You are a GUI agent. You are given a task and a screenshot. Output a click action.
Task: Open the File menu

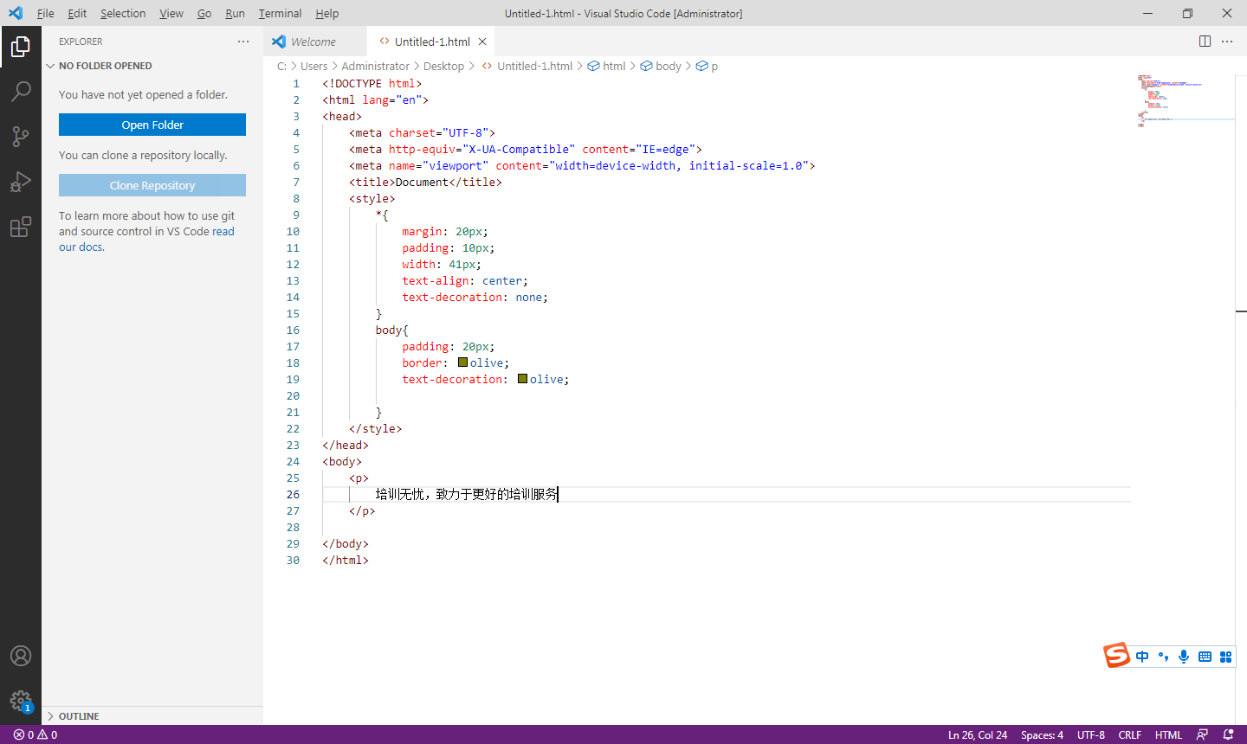pyautogui.click(x=45, y=13)
